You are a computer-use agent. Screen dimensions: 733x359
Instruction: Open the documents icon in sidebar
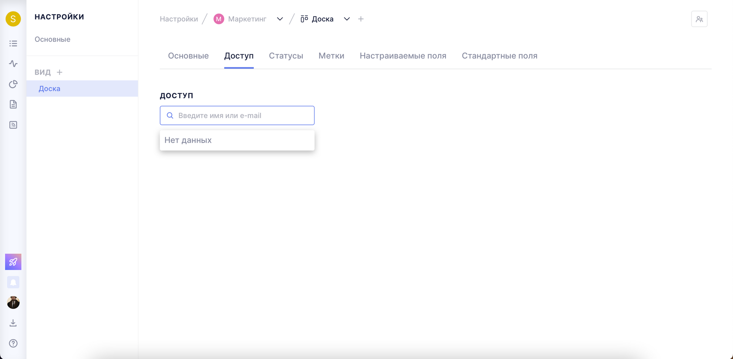click(13, 105)
